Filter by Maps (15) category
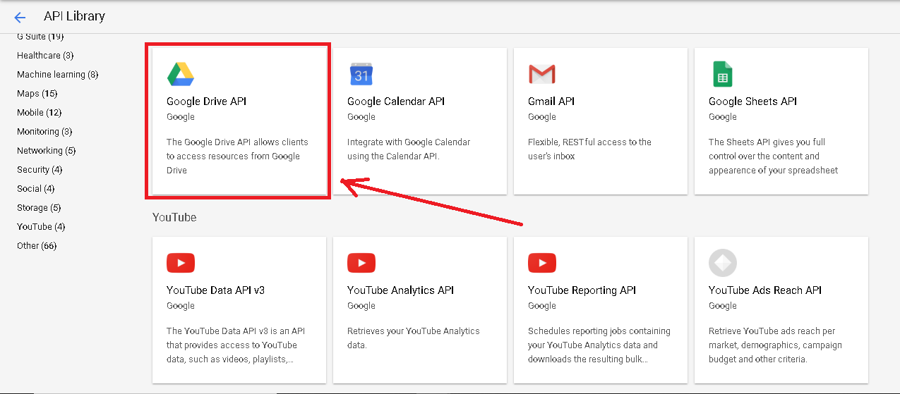The height and width of the screenshot is (394, 900). click(x=37, y=94)
